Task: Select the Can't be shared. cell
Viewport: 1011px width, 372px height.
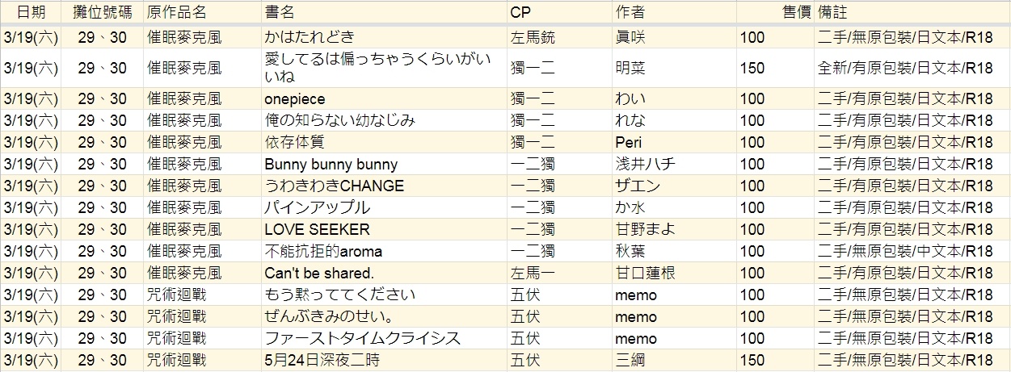Action: 384,274
